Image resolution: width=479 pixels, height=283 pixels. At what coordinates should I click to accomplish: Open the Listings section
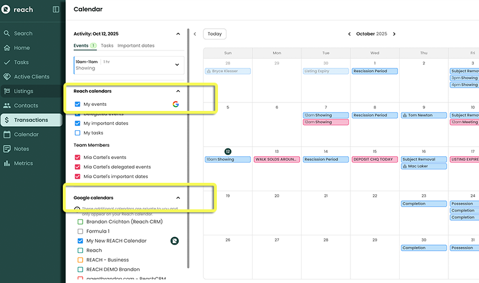pyautogui.click(x=23, y=91)
